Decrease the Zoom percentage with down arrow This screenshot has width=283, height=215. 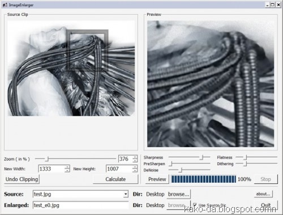click(135, 161)
